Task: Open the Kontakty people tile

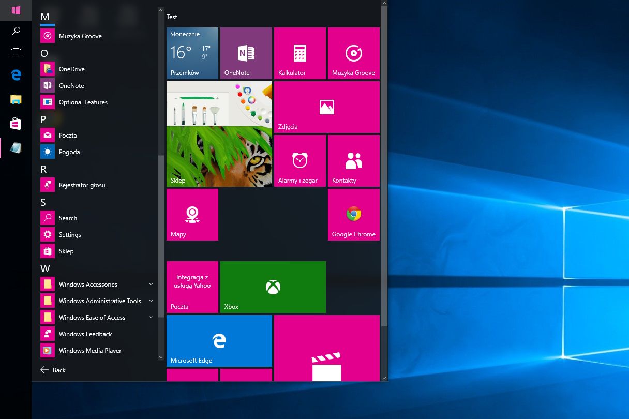Action: click(x=354, y=161)
